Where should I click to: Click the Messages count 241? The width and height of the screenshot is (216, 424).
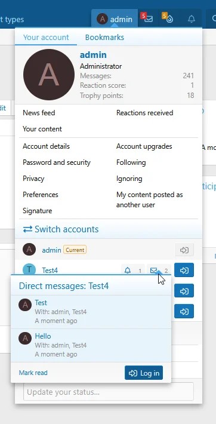189,76
